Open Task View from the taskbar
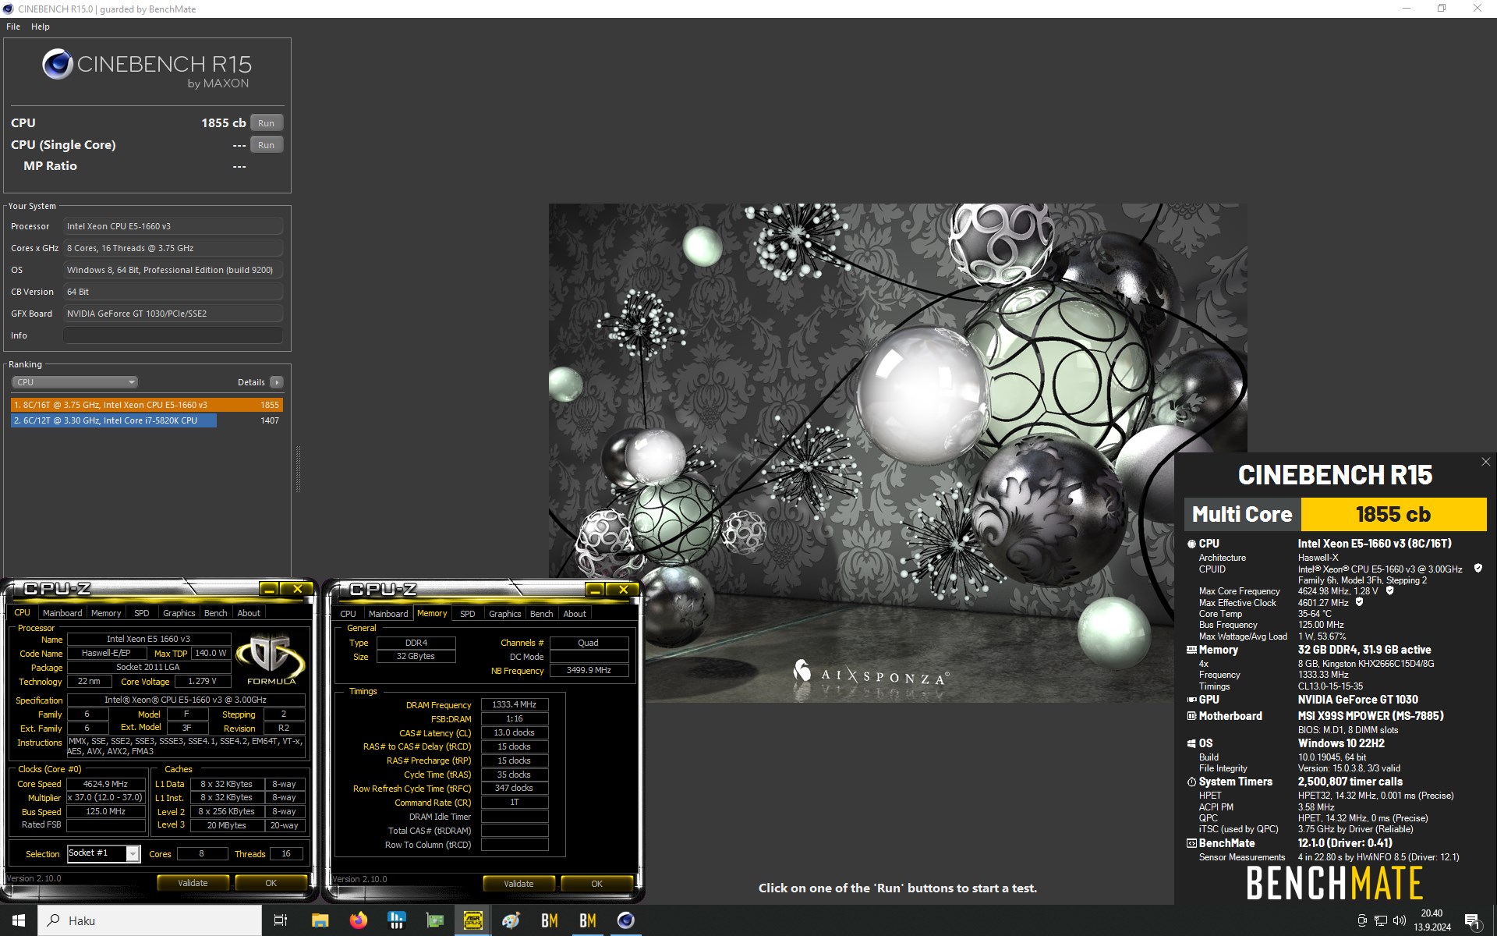The height and width of the screenshot is (936, 1497). 281,920
